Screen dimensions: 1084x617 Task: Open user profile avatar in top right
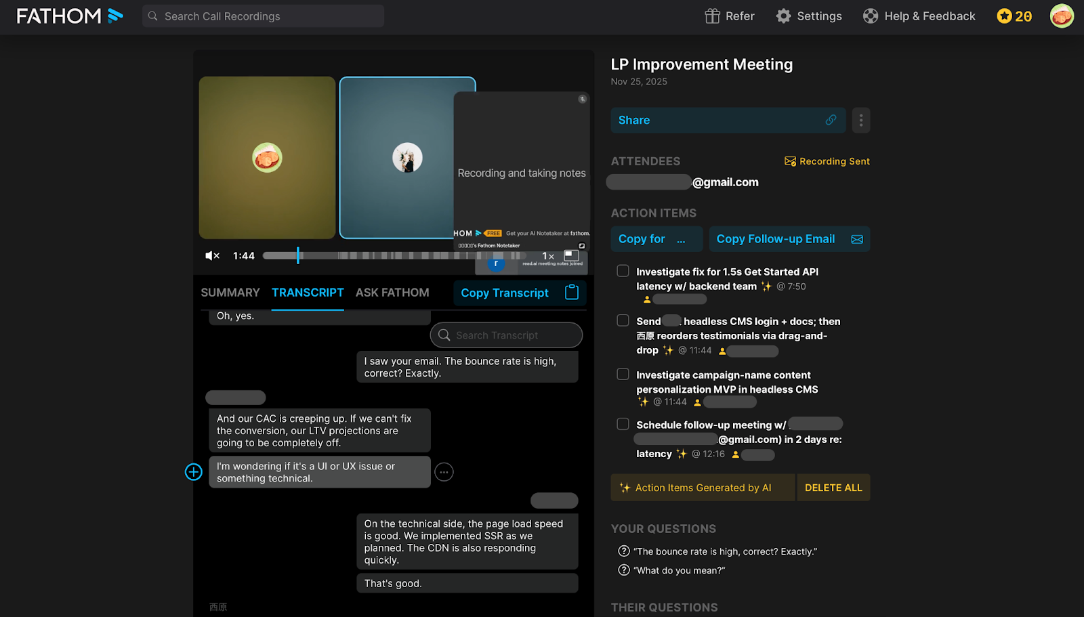1062,16
